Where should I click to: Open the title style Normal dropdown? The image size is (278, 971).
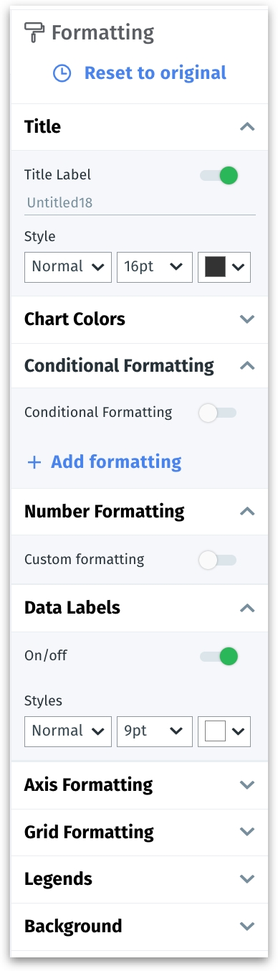pyautogui.click(x=68, y=267)
